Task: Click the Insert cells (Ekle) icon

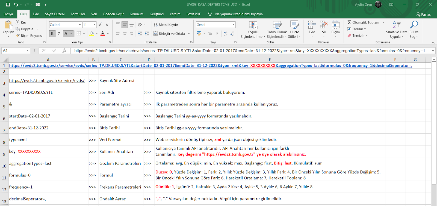Action: point(312,25)
